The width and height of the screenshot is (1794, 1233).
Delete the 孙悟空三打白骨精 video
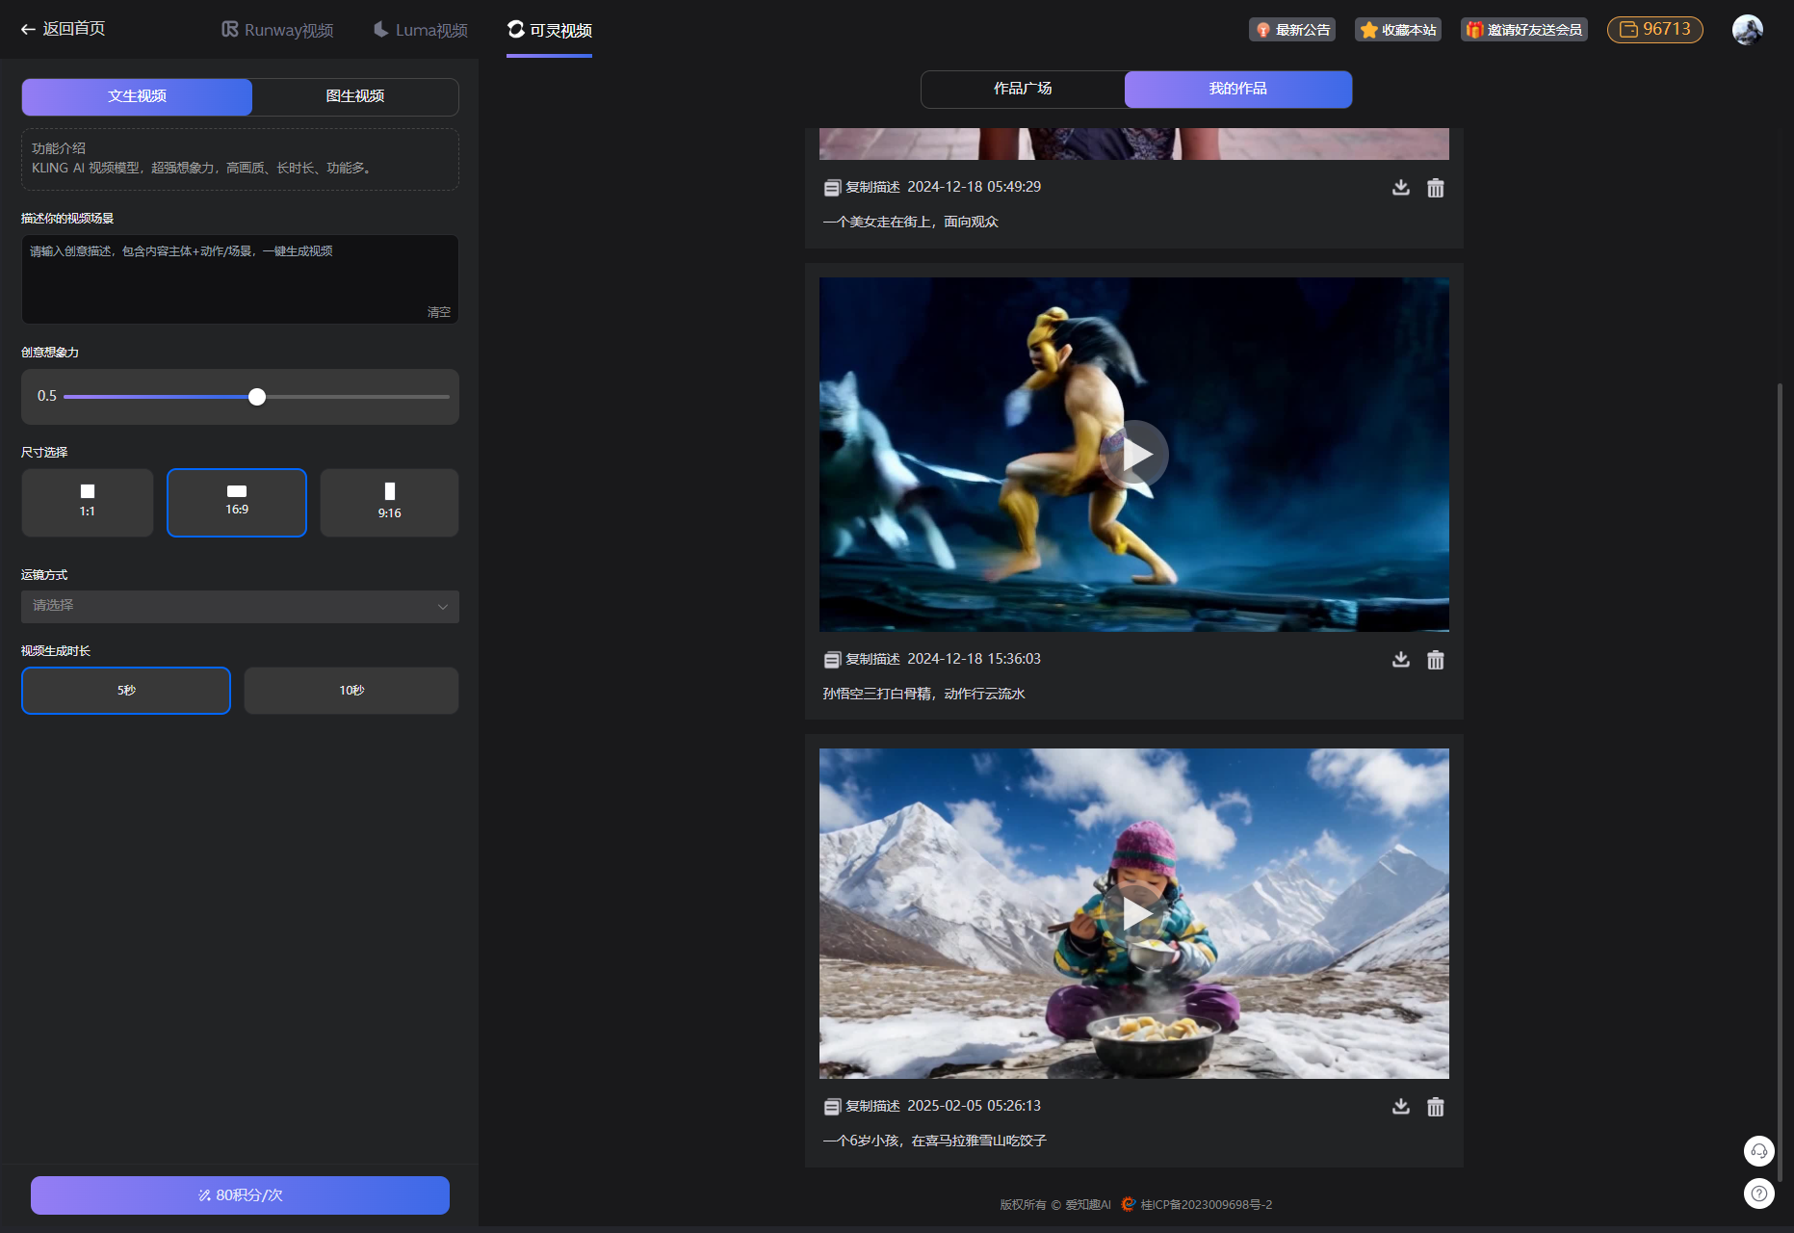1436,660
